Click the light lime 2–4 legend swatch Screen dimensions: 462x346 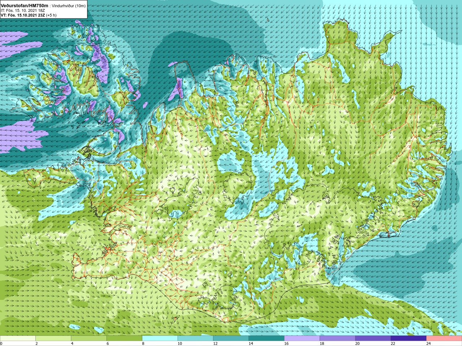pos(53,338)
